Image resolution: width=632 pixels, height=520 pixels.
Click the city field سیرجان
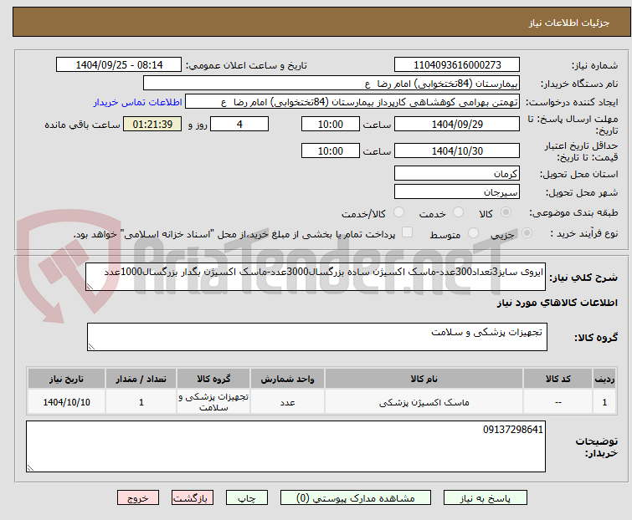[457, 191]
